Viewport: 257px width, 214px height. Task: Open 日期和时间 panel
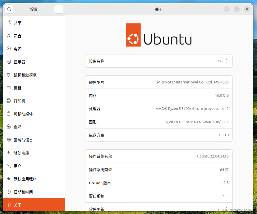pos(34,192)
